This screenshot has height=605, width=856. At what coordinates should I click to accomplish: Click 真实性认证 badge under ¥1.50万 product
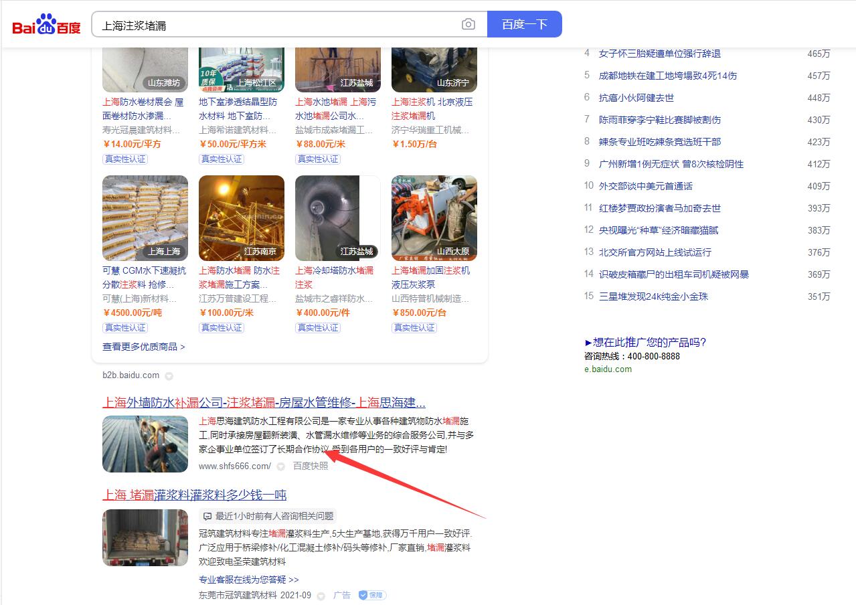pos(414,159)
